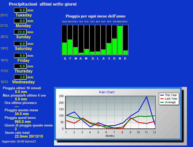
Task: Click the Aggiornato 00:08 update timestamp
Action: tap(19, 141)
